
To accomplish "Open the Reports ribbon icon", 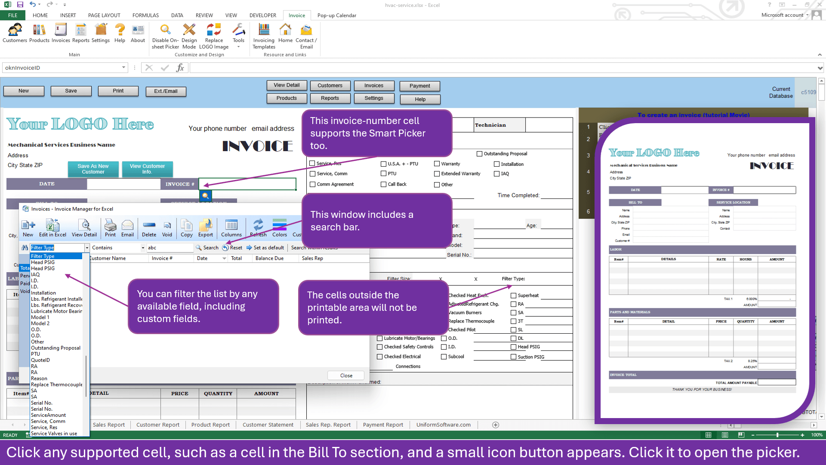I will pos(80,33).
